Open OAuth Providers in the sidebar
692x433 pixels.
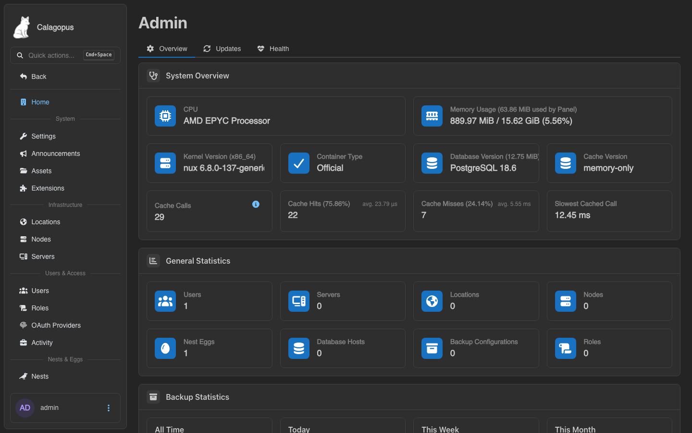pos(65,325)
